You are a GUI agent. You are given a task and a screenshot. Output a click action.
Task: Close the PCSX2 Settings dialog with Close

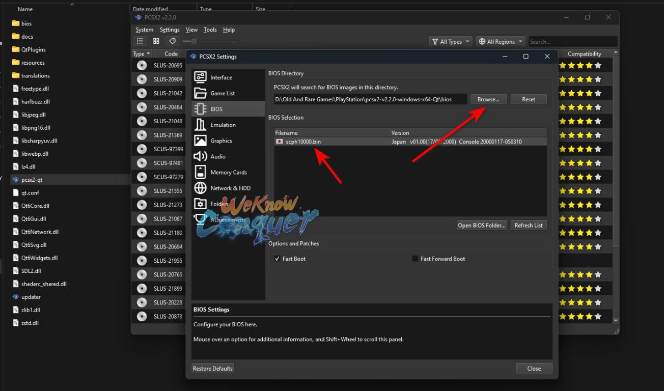[x=534, y=368]
